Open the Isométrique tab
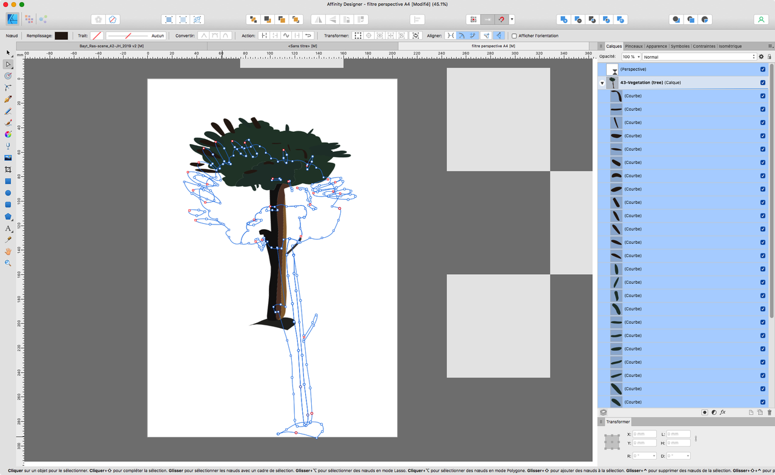 click(x=730, y=46)
